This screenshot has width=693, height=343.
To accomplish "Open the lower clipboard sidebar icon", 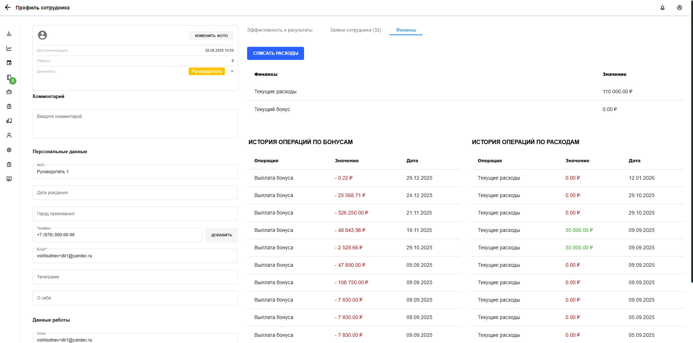I will [x=9, y=164].
